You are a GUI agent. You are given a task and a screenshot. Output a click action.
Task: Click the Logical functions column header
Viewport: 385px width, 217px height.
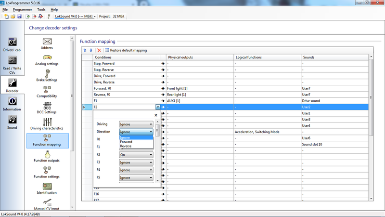point(268,57)
